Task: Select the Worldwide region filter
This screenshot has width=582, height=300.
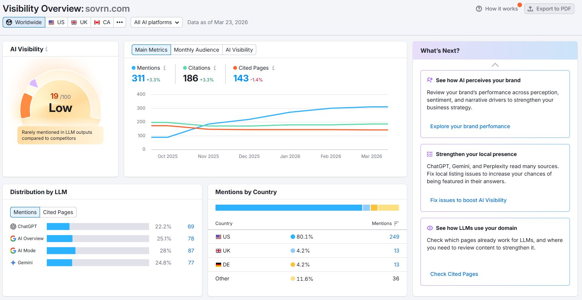Action: click(24, 22)
